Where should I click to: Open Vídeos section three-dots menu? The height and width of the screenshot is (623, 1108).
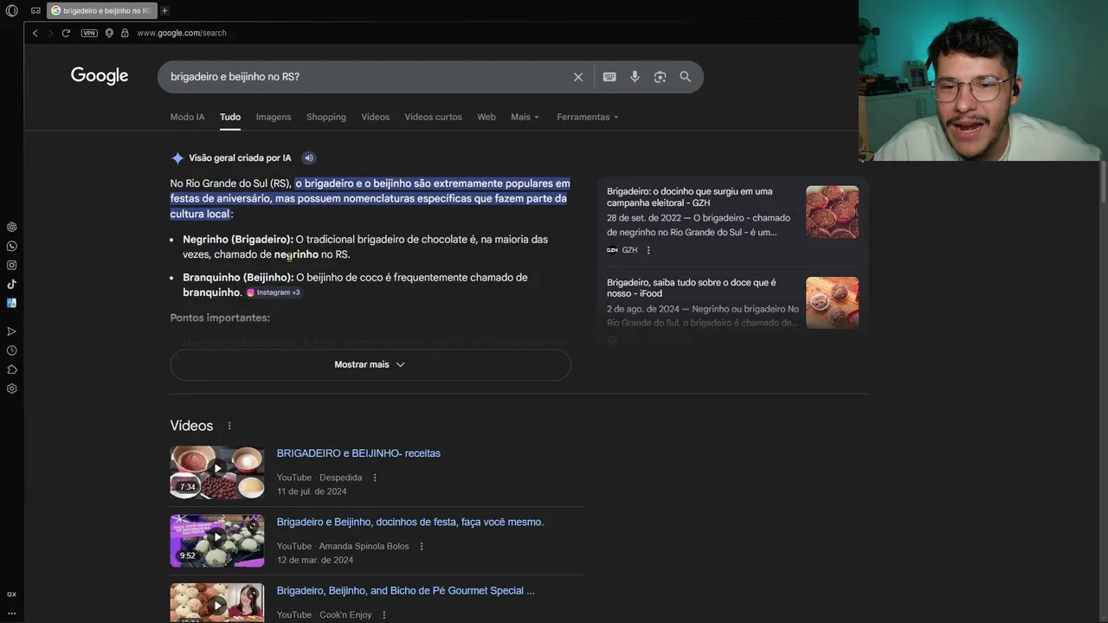(x=229, y=426)
